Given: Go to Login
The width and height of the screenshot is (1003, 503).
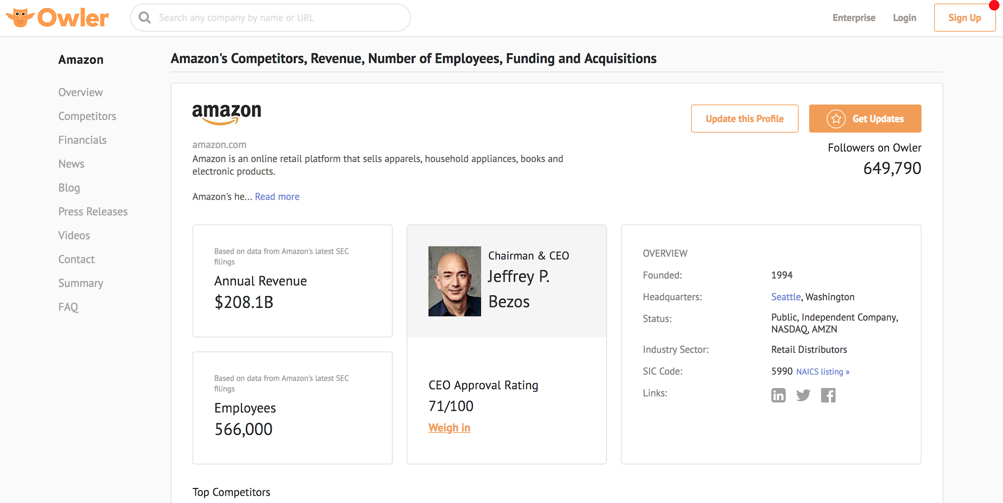Looking at the screenshot, I should (904, 18).
